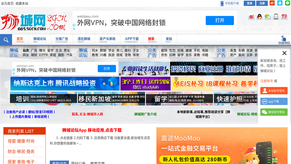The image size is (291, 164).
Task: Open the 培训 training banner
Action: point(44,98)
